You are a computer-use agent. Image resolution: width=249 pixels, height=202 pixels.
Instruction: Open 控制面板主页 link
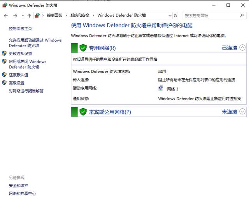[x=20, y=28]
